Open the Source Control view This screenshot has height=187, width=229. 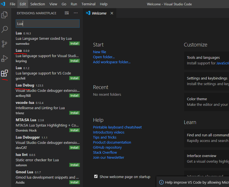[4, 44]
